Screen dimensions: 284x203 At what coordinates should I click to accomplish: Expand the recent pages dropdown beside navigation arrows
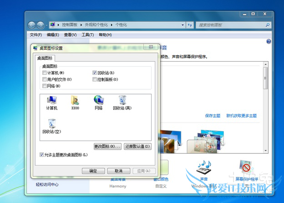pos(46,25)
